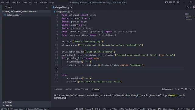
Task: Open the Run menu
Action: [35, 2]
